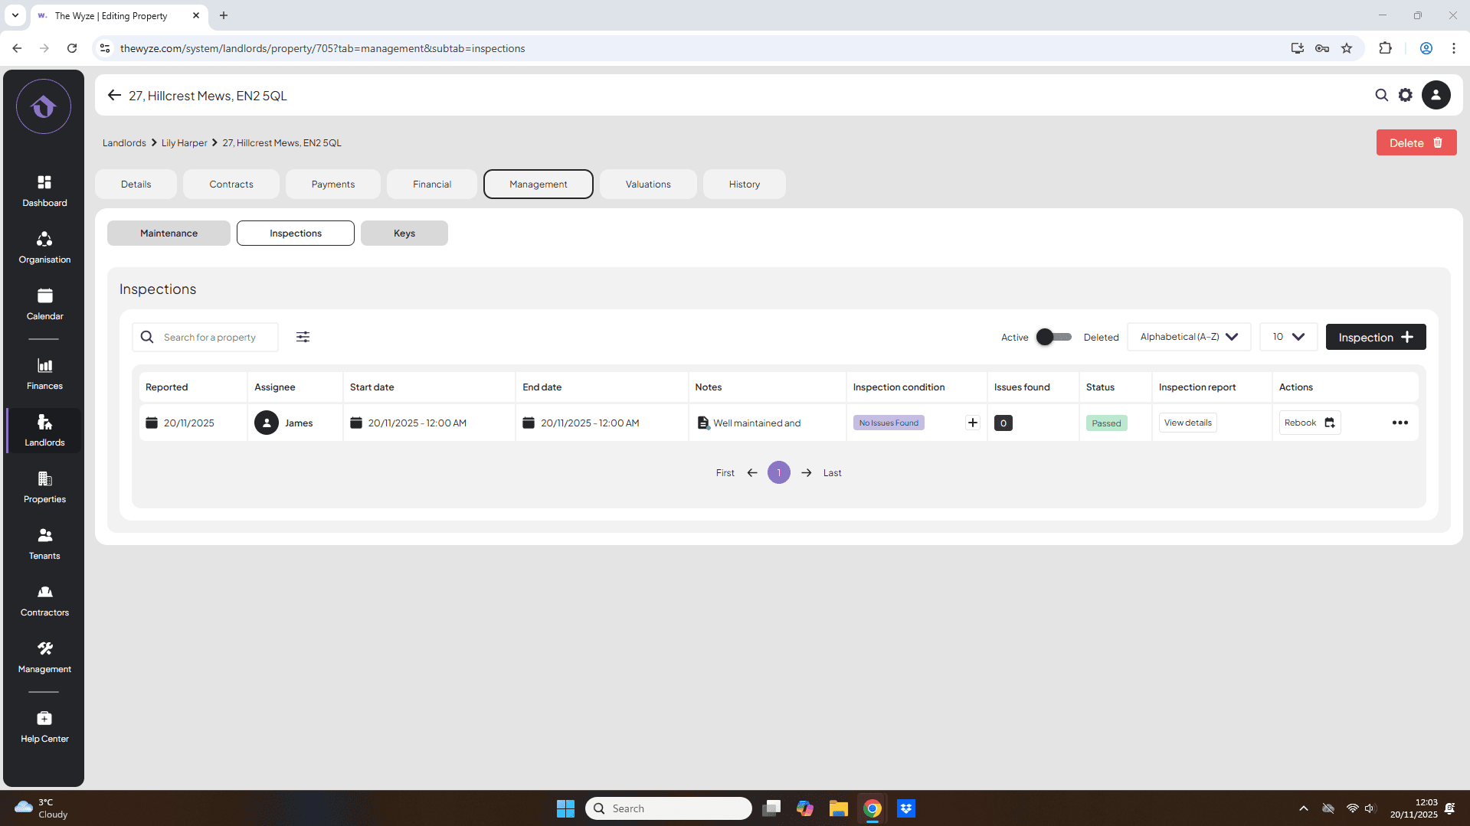Switch to the Contracts tab
1470x826 pixels.
(x=231, y=184)
